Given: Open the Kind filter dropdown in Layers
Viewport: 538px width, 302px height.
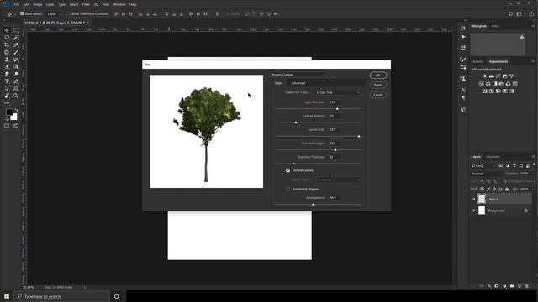Looking at the screenshot, I should tap(483, 166).
